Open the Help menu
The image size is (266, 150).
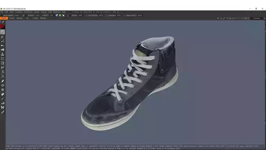pyautogui.click(x=64, y=12)
